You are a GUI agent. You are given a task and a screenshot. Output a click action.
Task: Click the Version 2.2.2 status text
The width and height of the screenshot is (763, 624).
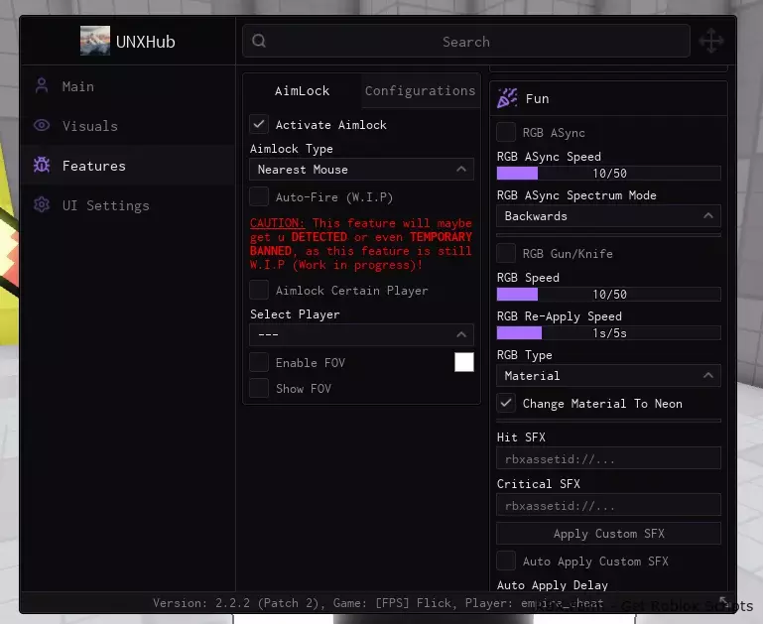coord(378,603)
